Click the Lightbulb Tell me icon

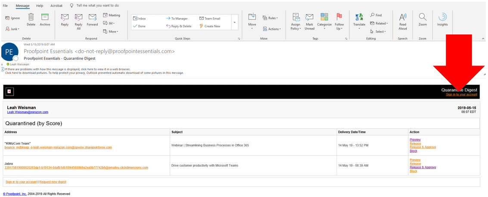71,6
